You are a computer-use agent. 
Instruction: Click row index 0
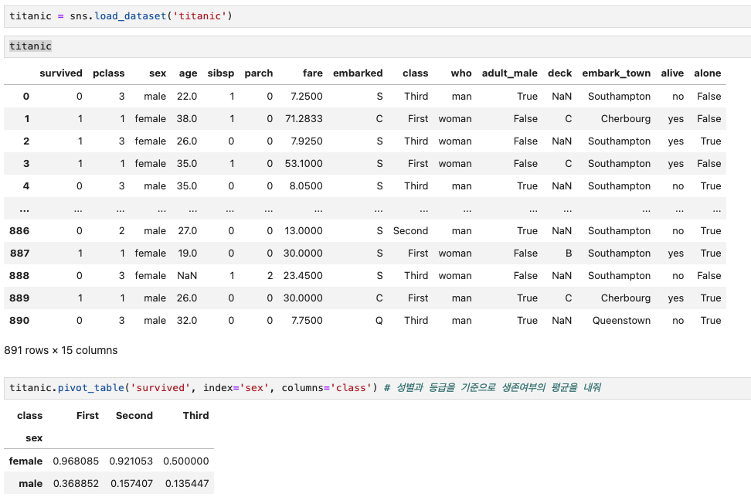(25, 97)
